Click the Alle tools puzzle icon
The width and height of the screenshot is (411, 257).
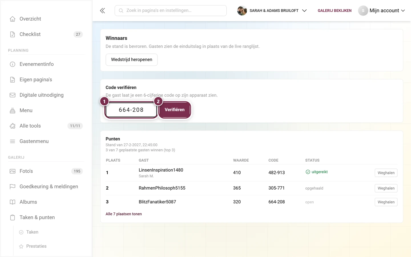click(13, 126)
